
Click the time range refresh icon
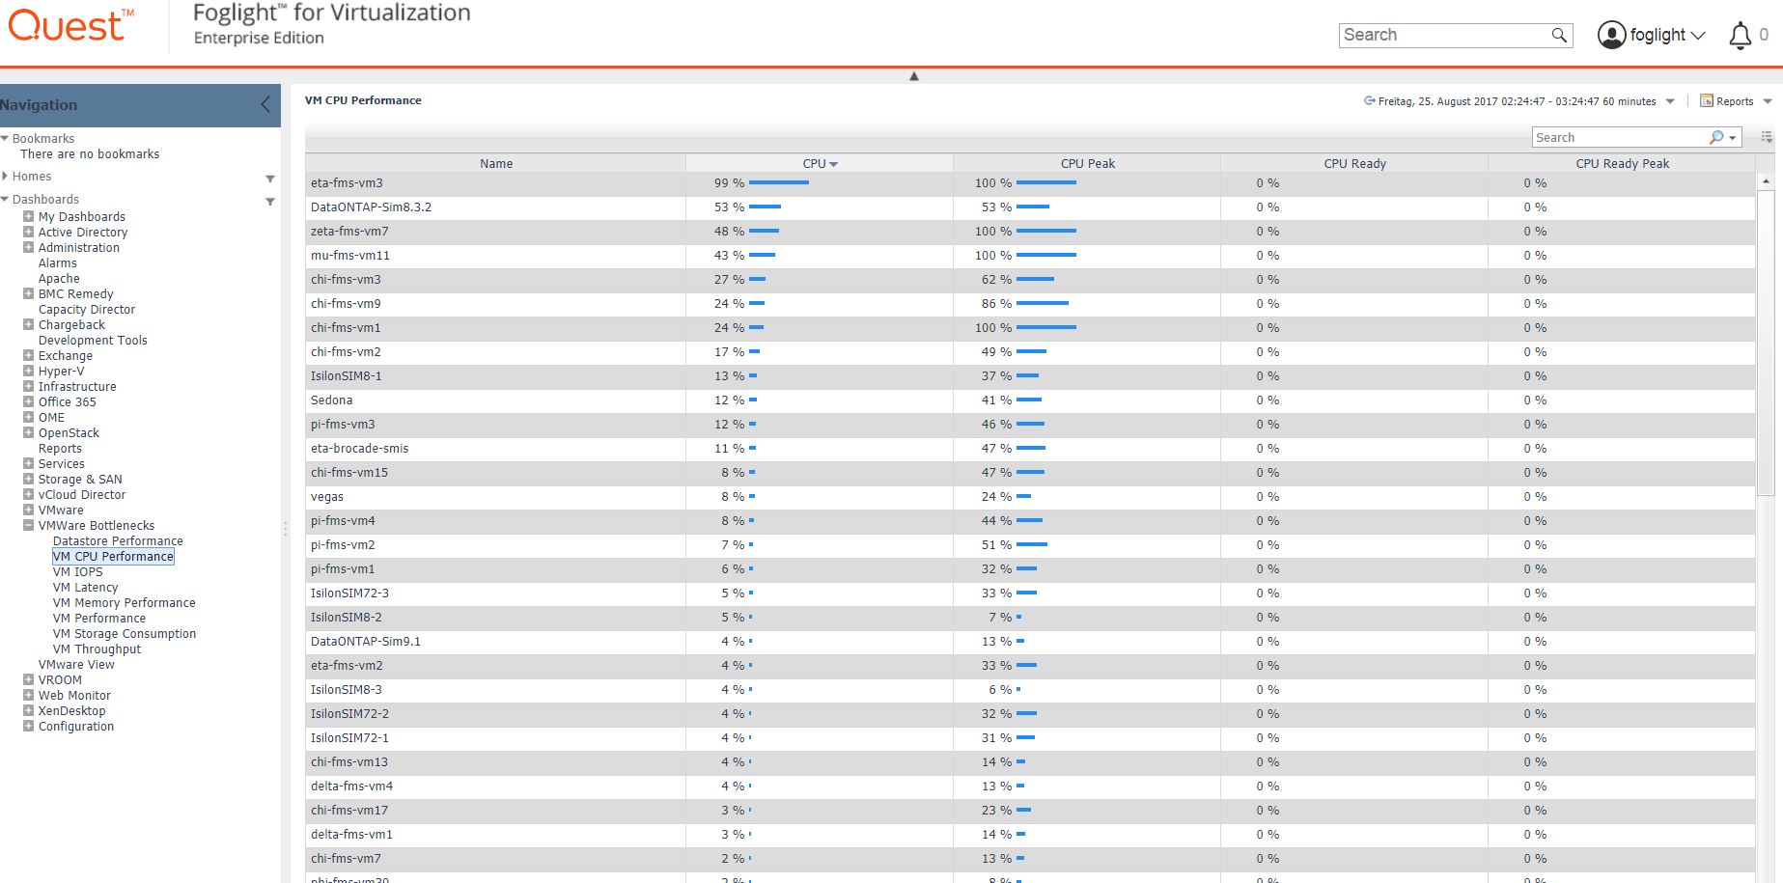click(1369, 100)
